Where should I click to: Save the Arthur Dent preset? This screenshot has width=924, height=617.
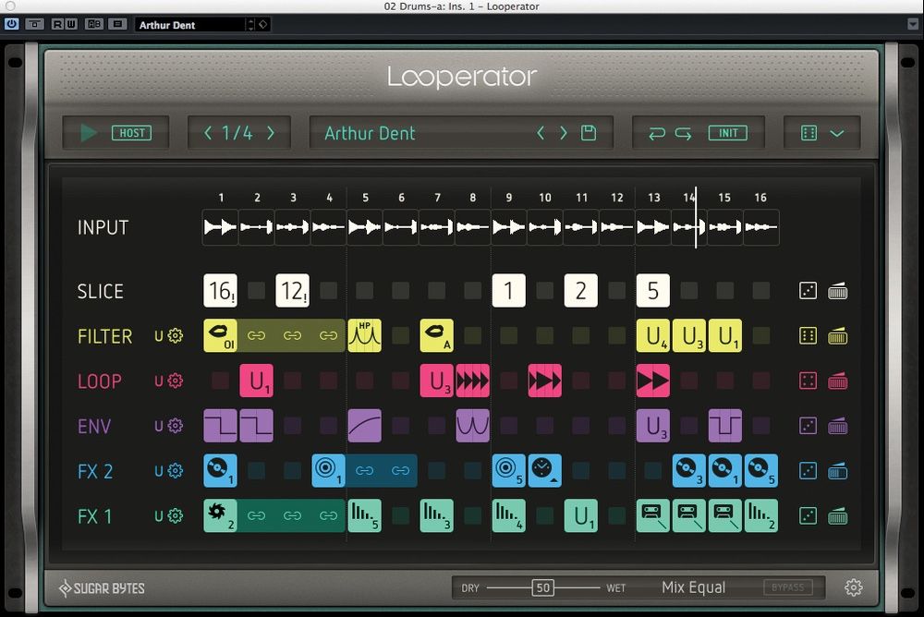click(588, 133)
